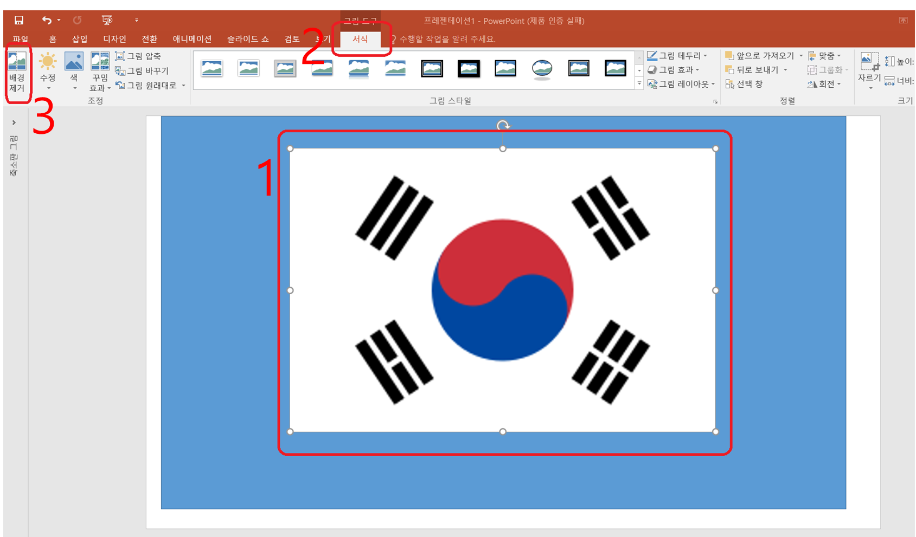Open customize quick access toolbar dropdown

click(136, 21)
